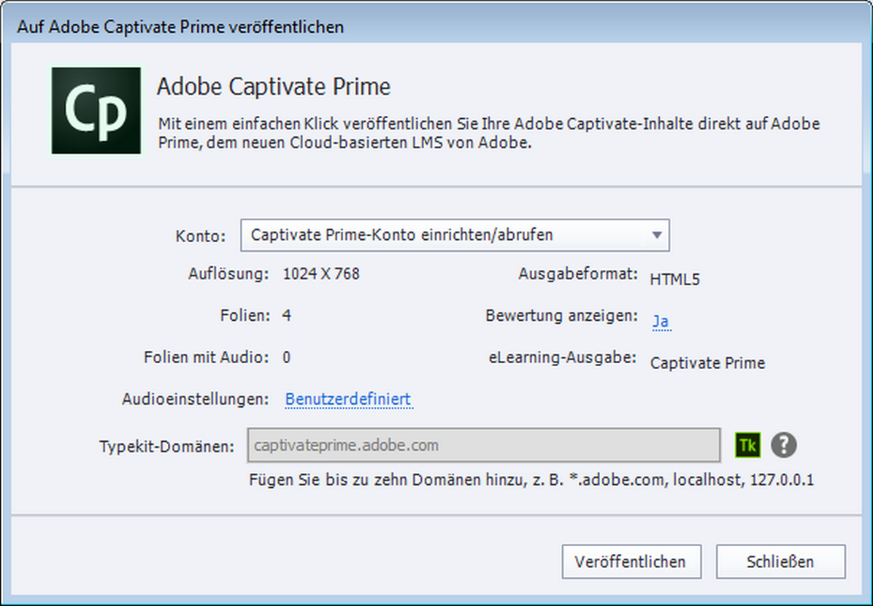This screenshot has width=873, height=606.
Task: Click the "Folien: 4" value
Action: [286, 315]
